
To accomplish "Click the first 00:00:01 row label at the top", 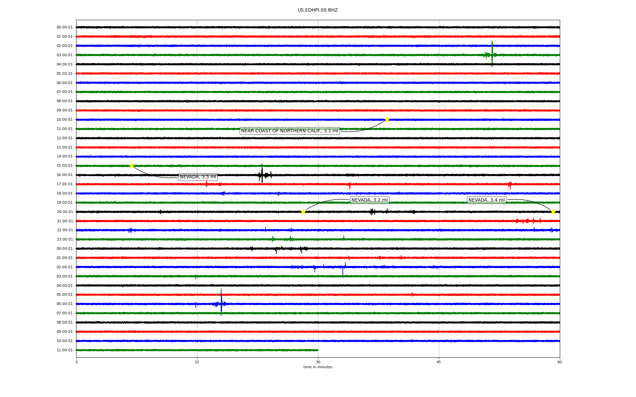I will tap(65, 27).
